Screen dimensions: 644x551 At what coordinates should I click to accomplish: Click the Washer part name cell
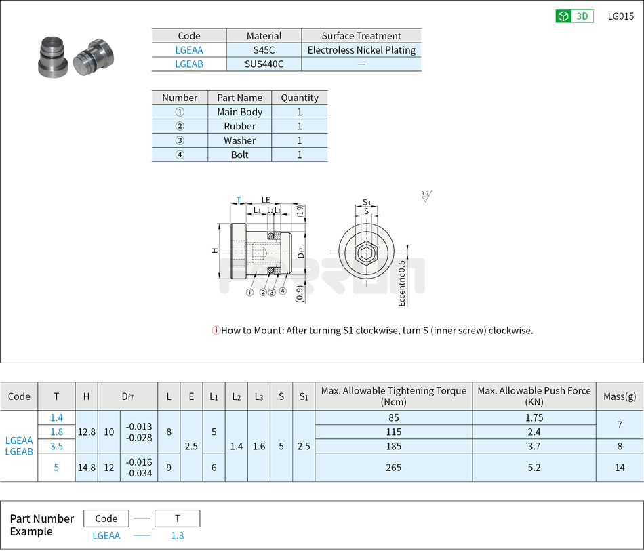coord(239,140)
